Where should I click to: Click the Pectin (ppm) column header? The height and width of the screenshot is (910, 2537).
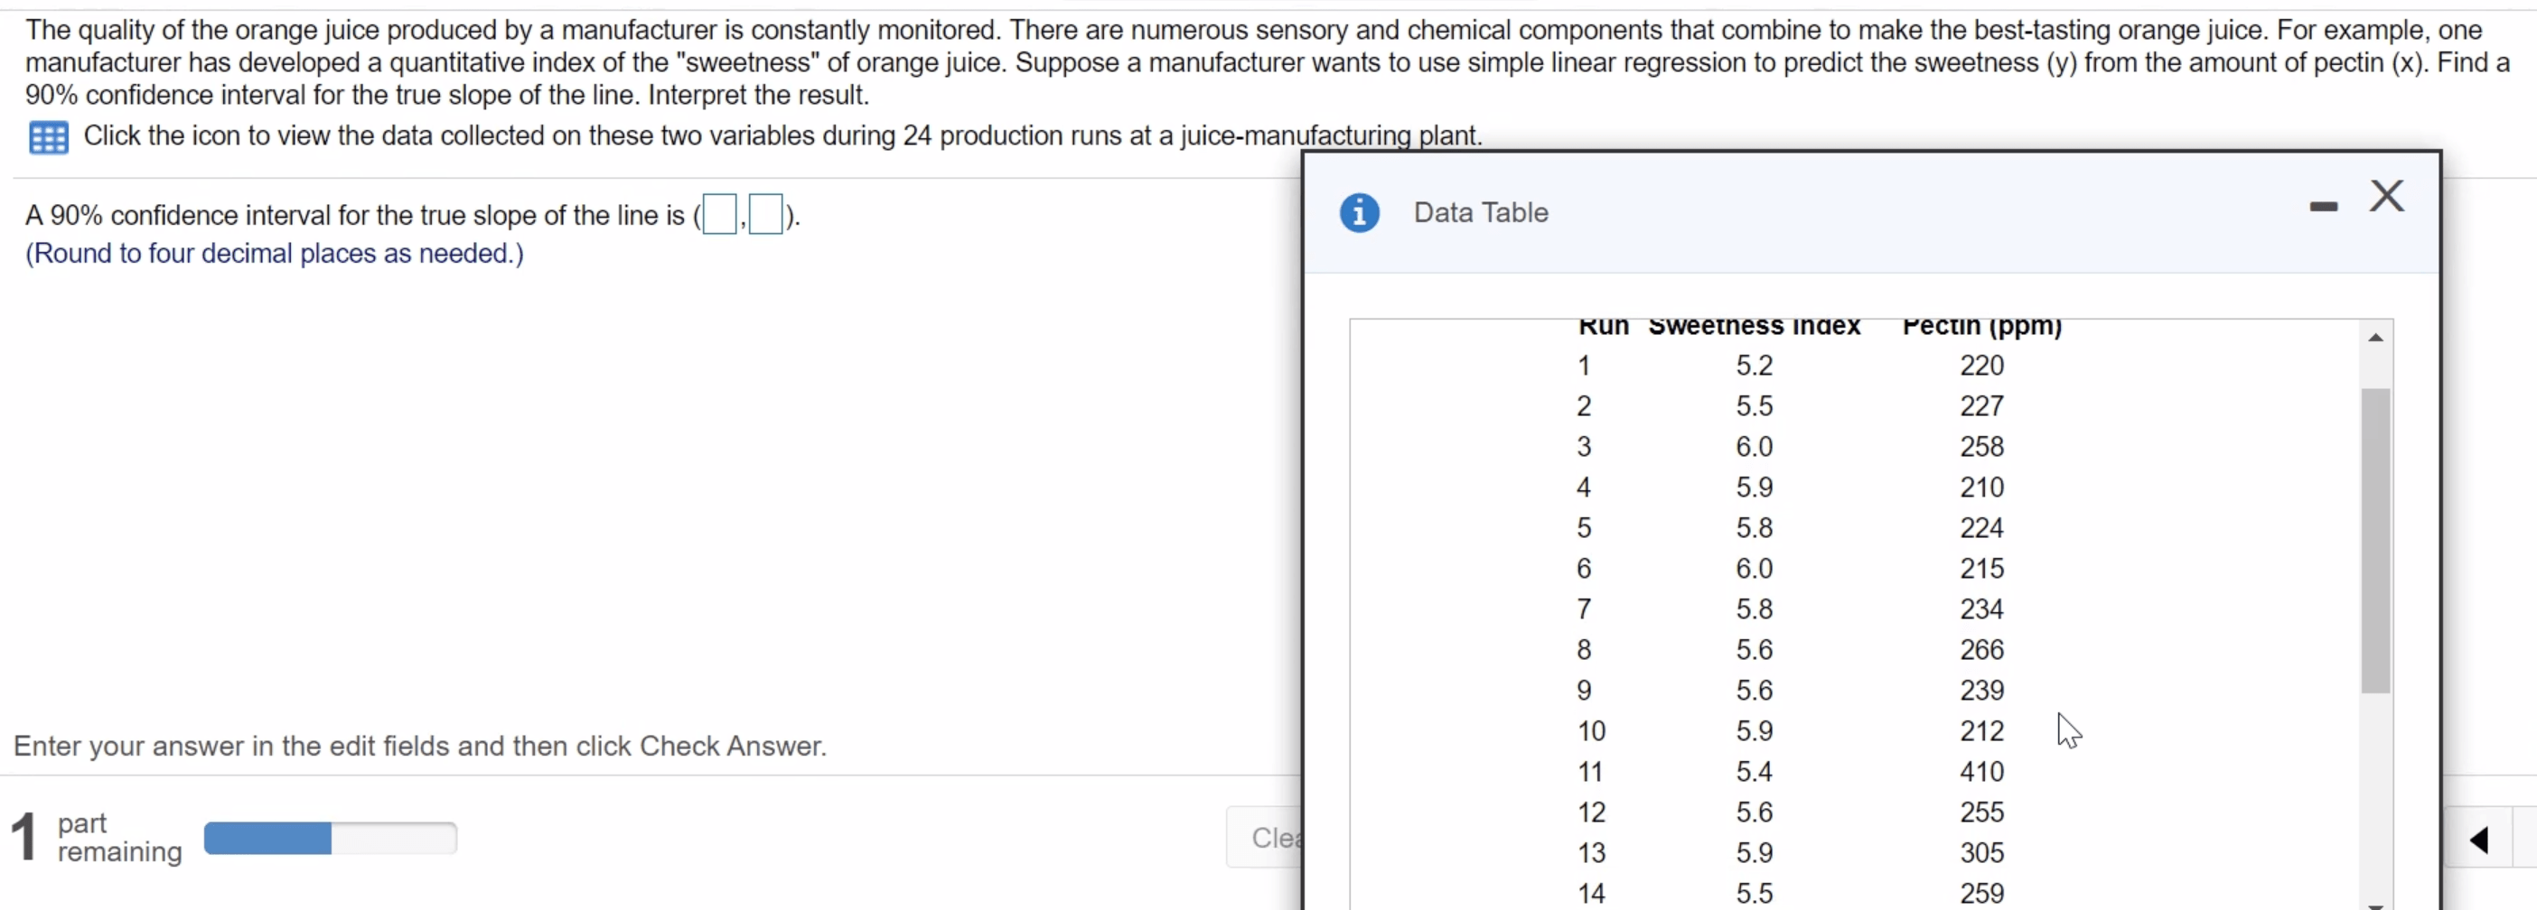pos(1981,327)
